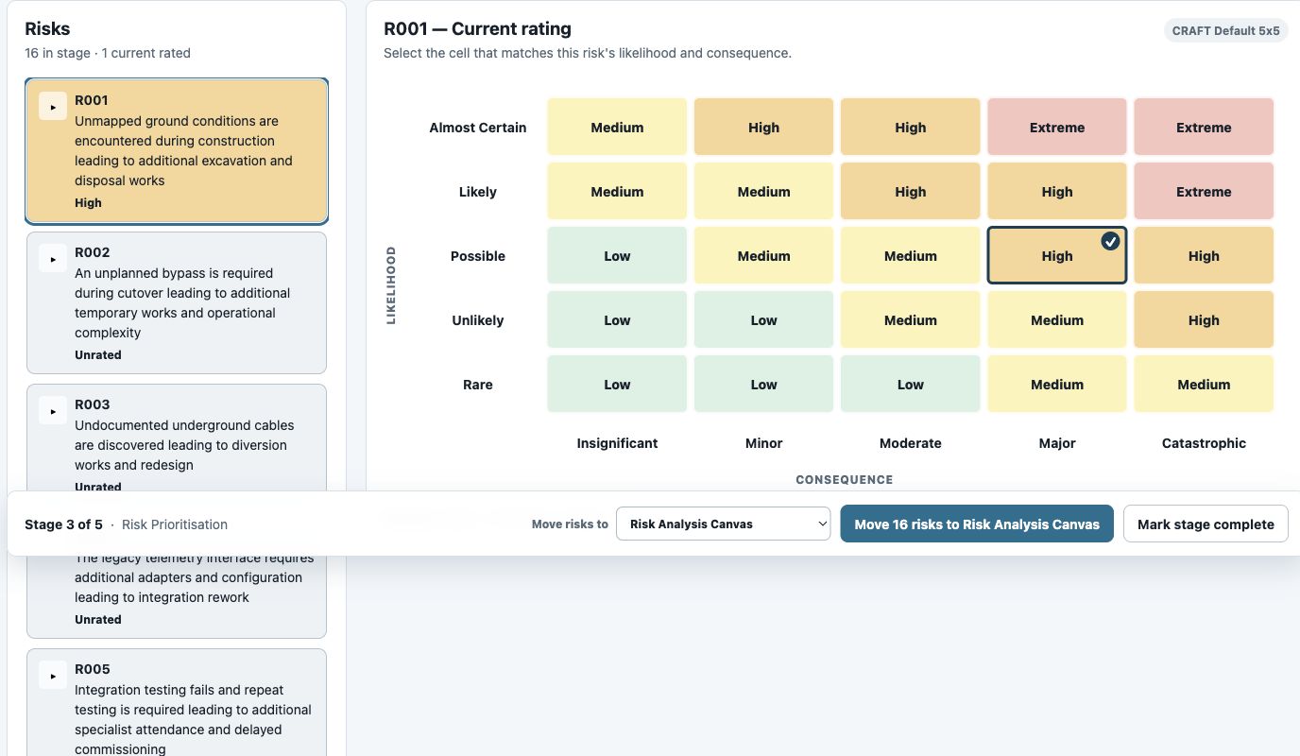Click the CRAFT Default 5x5 badge
Screen dimensions: 1300x756
click(x=1225, y=31)
